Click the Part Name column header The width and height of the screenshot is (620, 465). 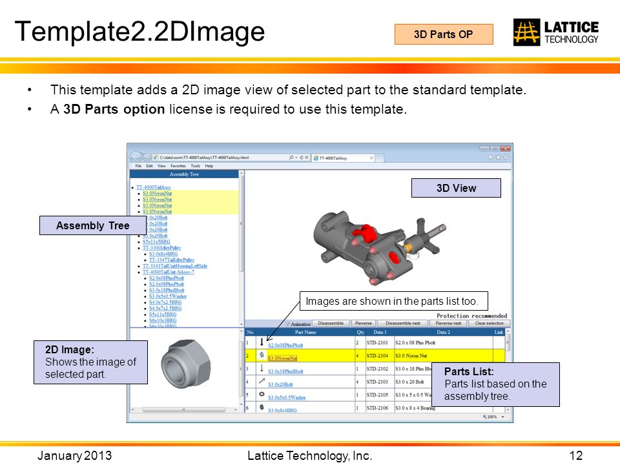click(305, 332)
